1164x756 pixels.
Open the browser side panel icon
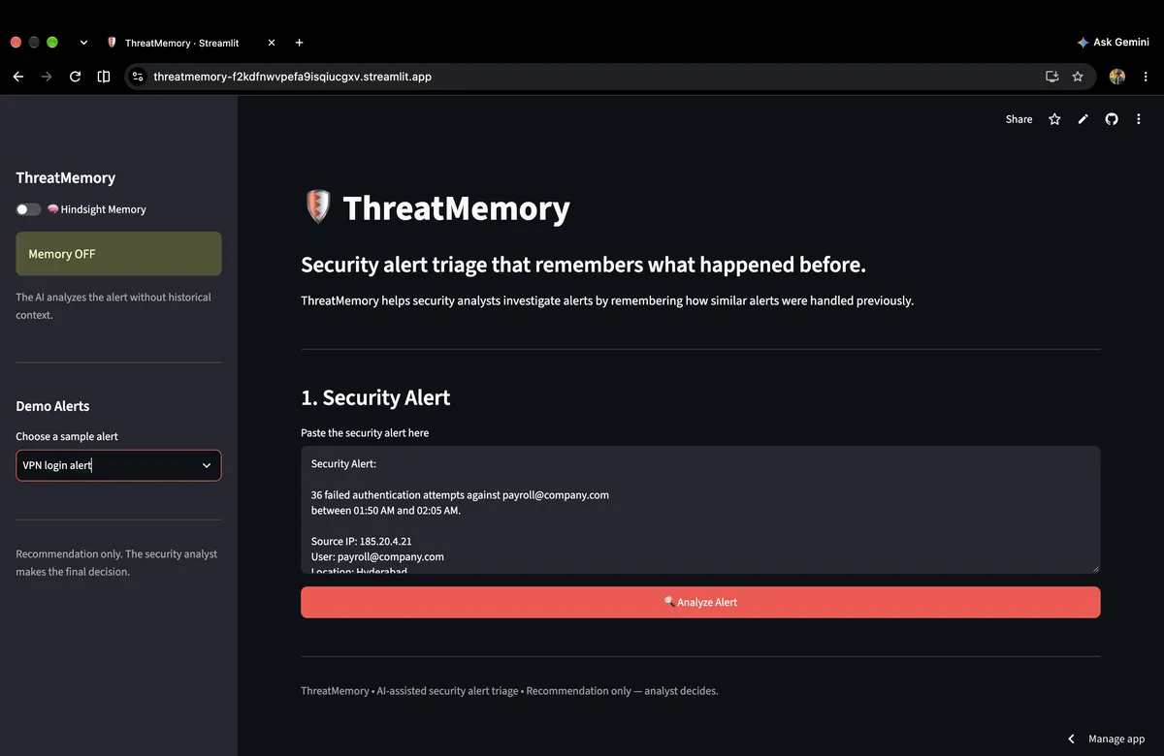point(104,77)
